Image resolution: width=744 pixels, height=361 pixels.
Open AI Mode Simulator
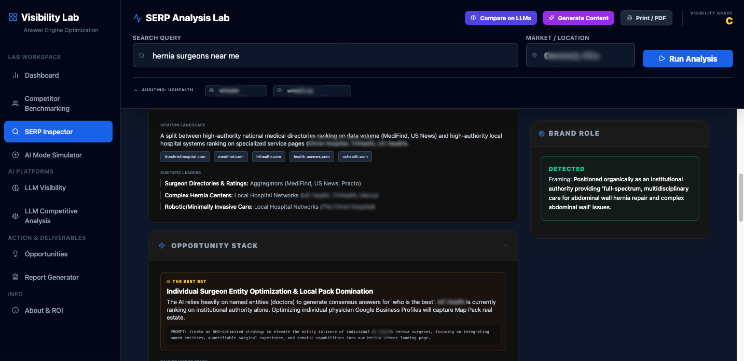(x=58, y=155)
